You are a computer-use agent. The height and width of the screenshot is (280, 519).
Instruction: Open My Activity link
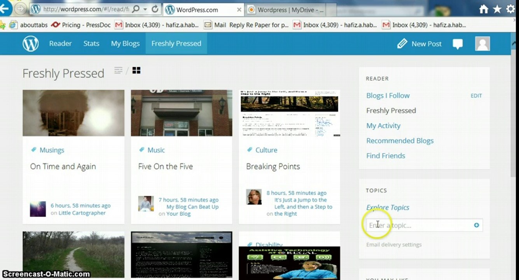tap(383, 126)
